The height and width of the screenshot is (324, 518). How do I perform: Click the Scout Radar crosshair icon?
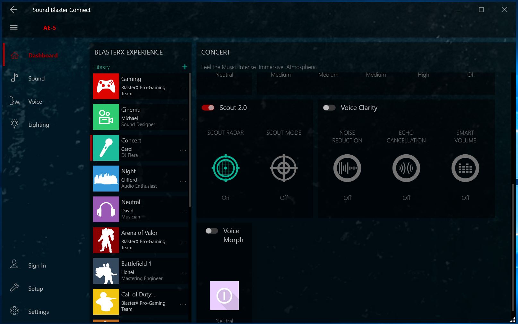click(x=226, y=168)
